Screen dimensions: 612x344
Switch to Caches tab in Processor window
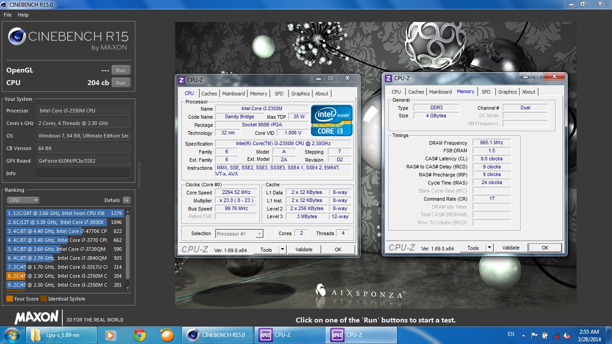(x=209, y=94)
